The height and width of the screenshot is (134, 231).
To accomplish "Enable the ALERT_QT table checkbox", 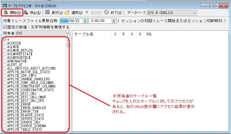I will 5,65.
